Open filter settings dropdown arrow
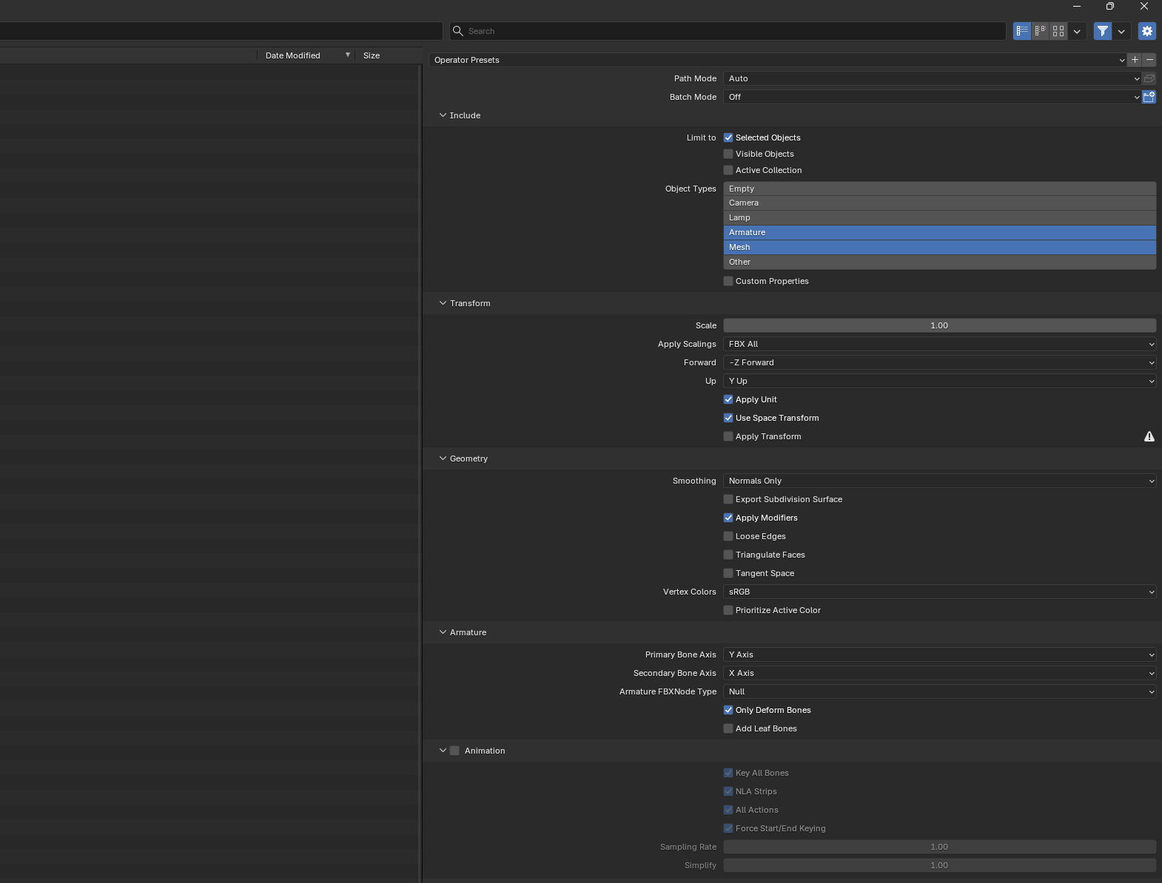The image size is (1162, 883). point(1121,31)
